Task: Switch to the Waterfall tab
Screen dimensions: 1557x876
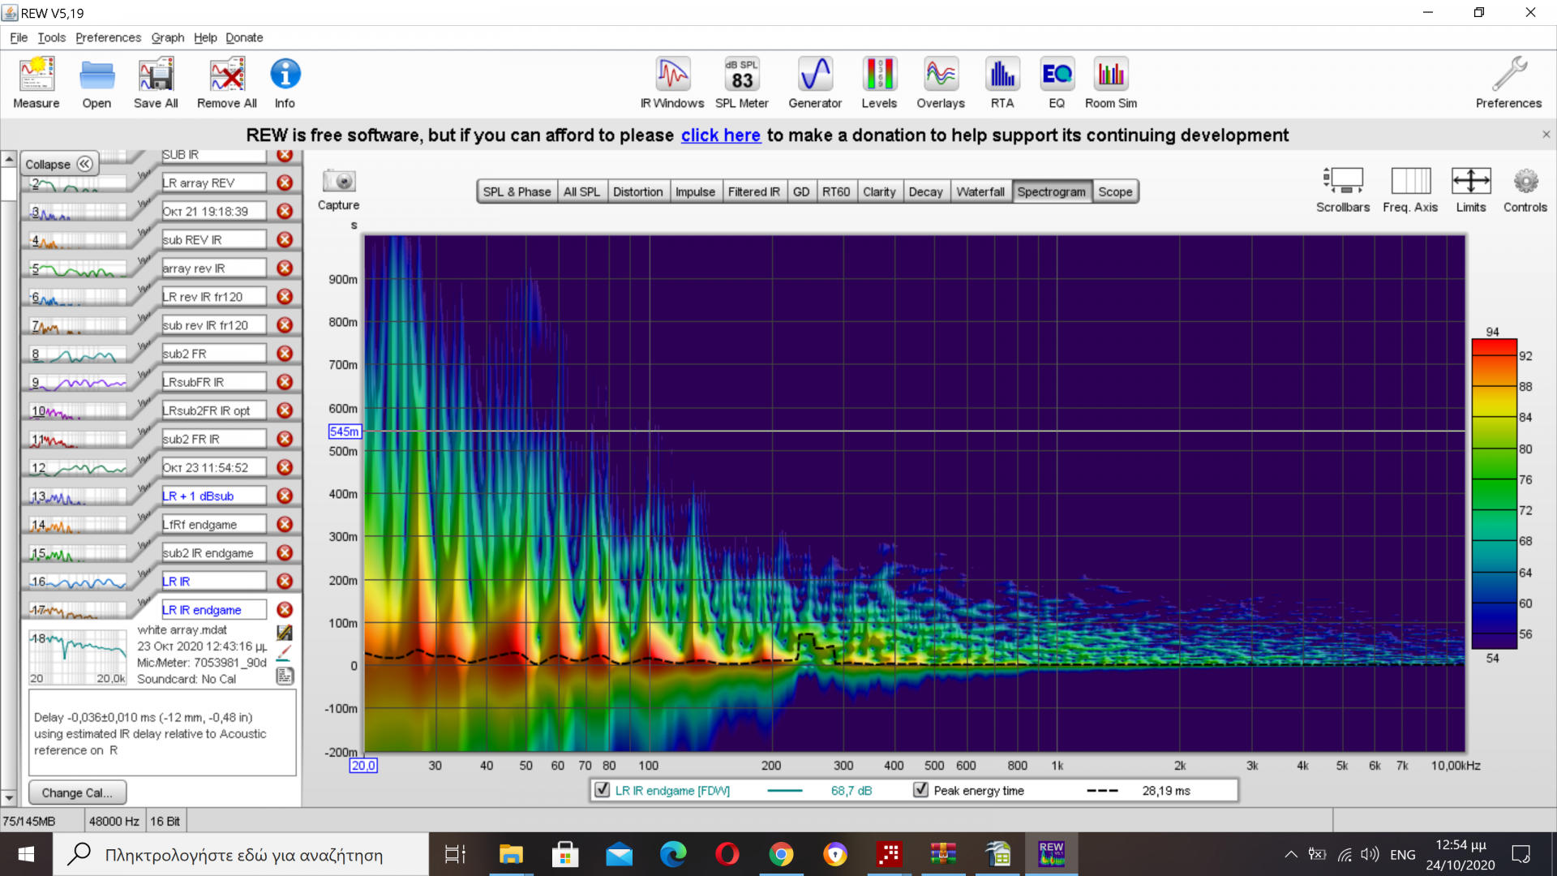Action: pos(980,191)
